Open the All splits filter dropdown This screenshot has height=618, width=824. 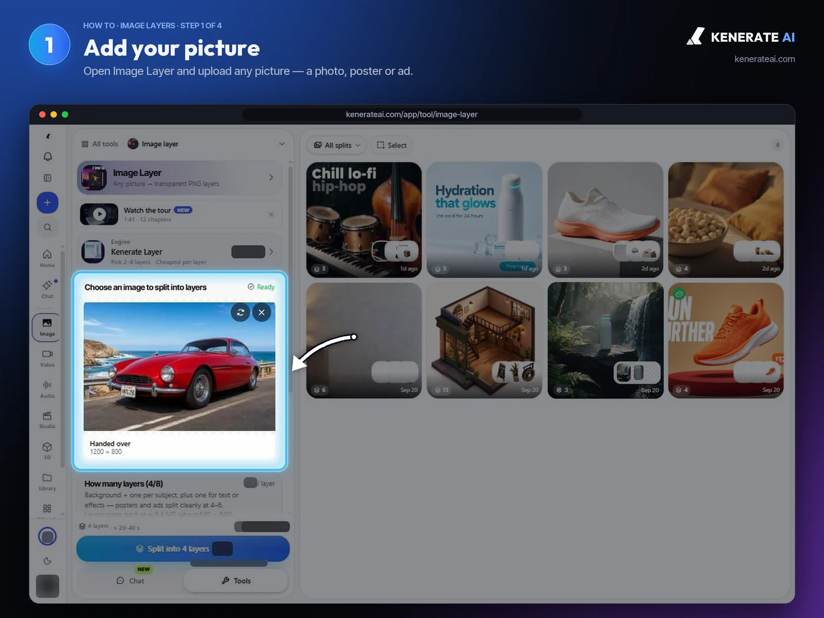337,145
